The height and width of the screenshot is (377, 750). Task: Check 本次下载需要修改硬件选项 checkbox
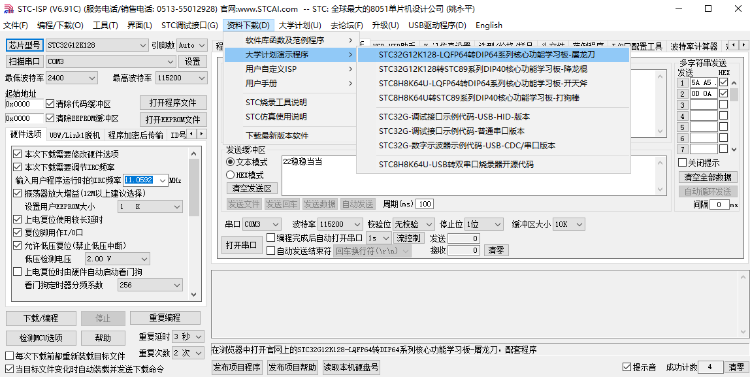[17, 154]
